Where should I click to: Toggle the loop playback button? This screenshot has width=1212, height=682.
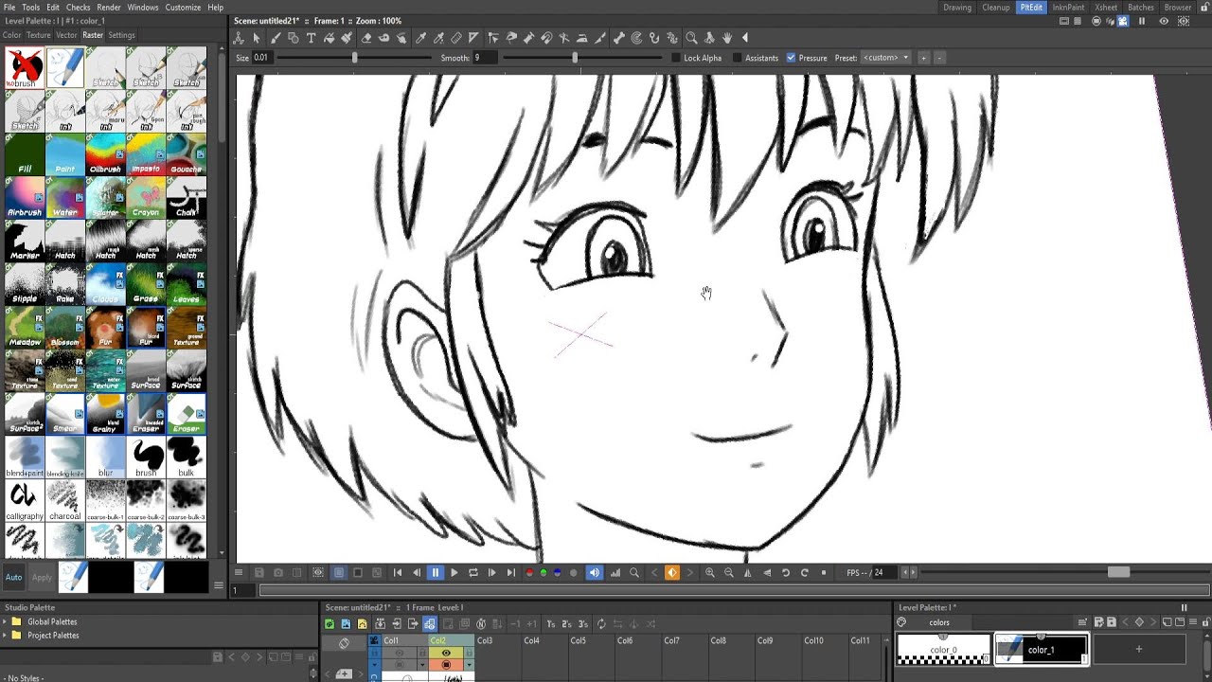click(472, 572)
